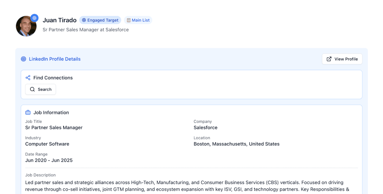Click the Job Title value 'Sr Partner Sales Manager'

[54, 127]
